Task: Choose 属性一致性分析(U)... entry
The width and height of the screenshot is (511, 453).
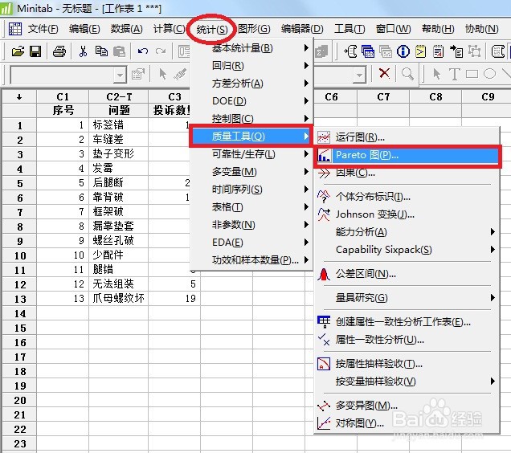Action: coord(407,340)
